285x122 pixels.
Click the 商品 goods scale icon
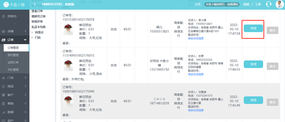click(3, 86)
